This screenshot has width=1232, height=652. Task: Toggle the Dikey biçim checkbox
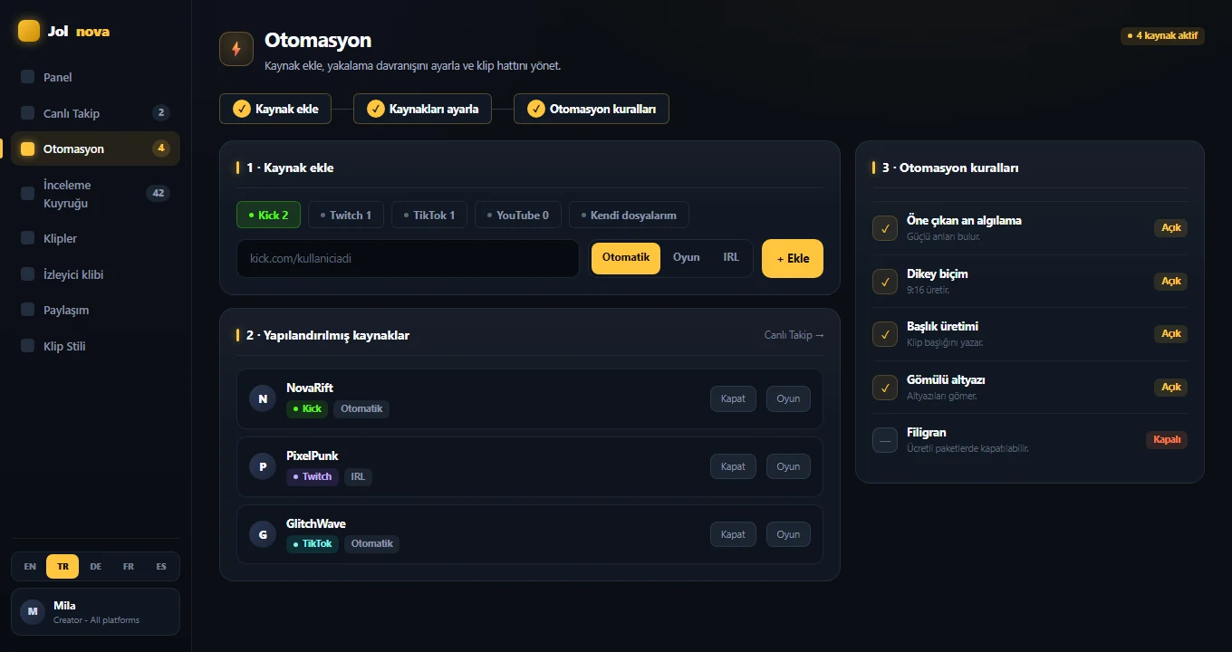tap(885, 281)
